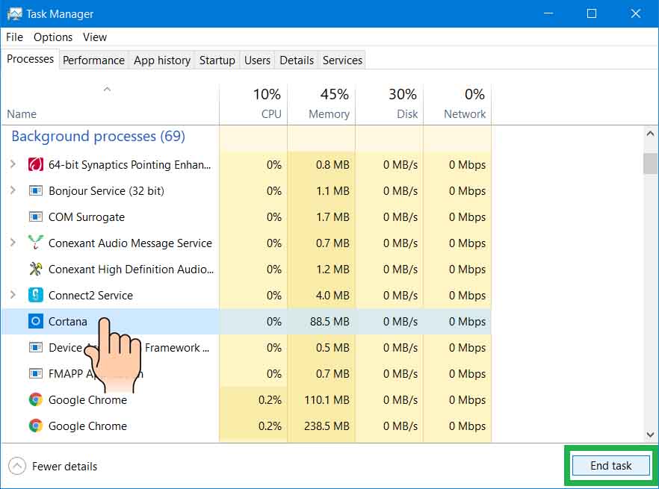This screenshot has height=489, width=659.
Task: Switch to the App history tab
Action: coord(162,60)
